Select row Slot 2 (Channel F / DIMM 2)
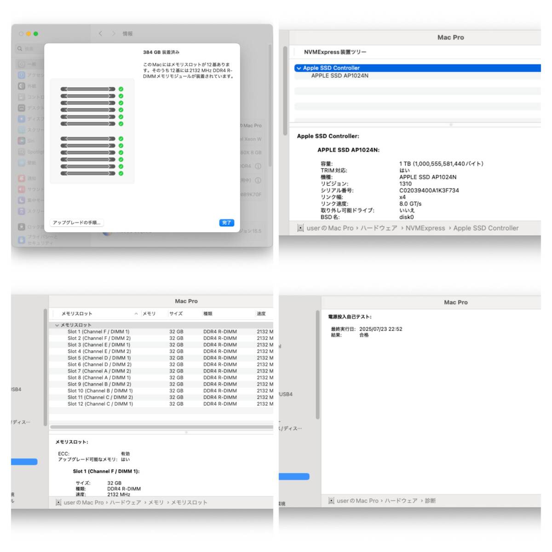This screenshot has width=552, height=552. [x=161, y=338]
